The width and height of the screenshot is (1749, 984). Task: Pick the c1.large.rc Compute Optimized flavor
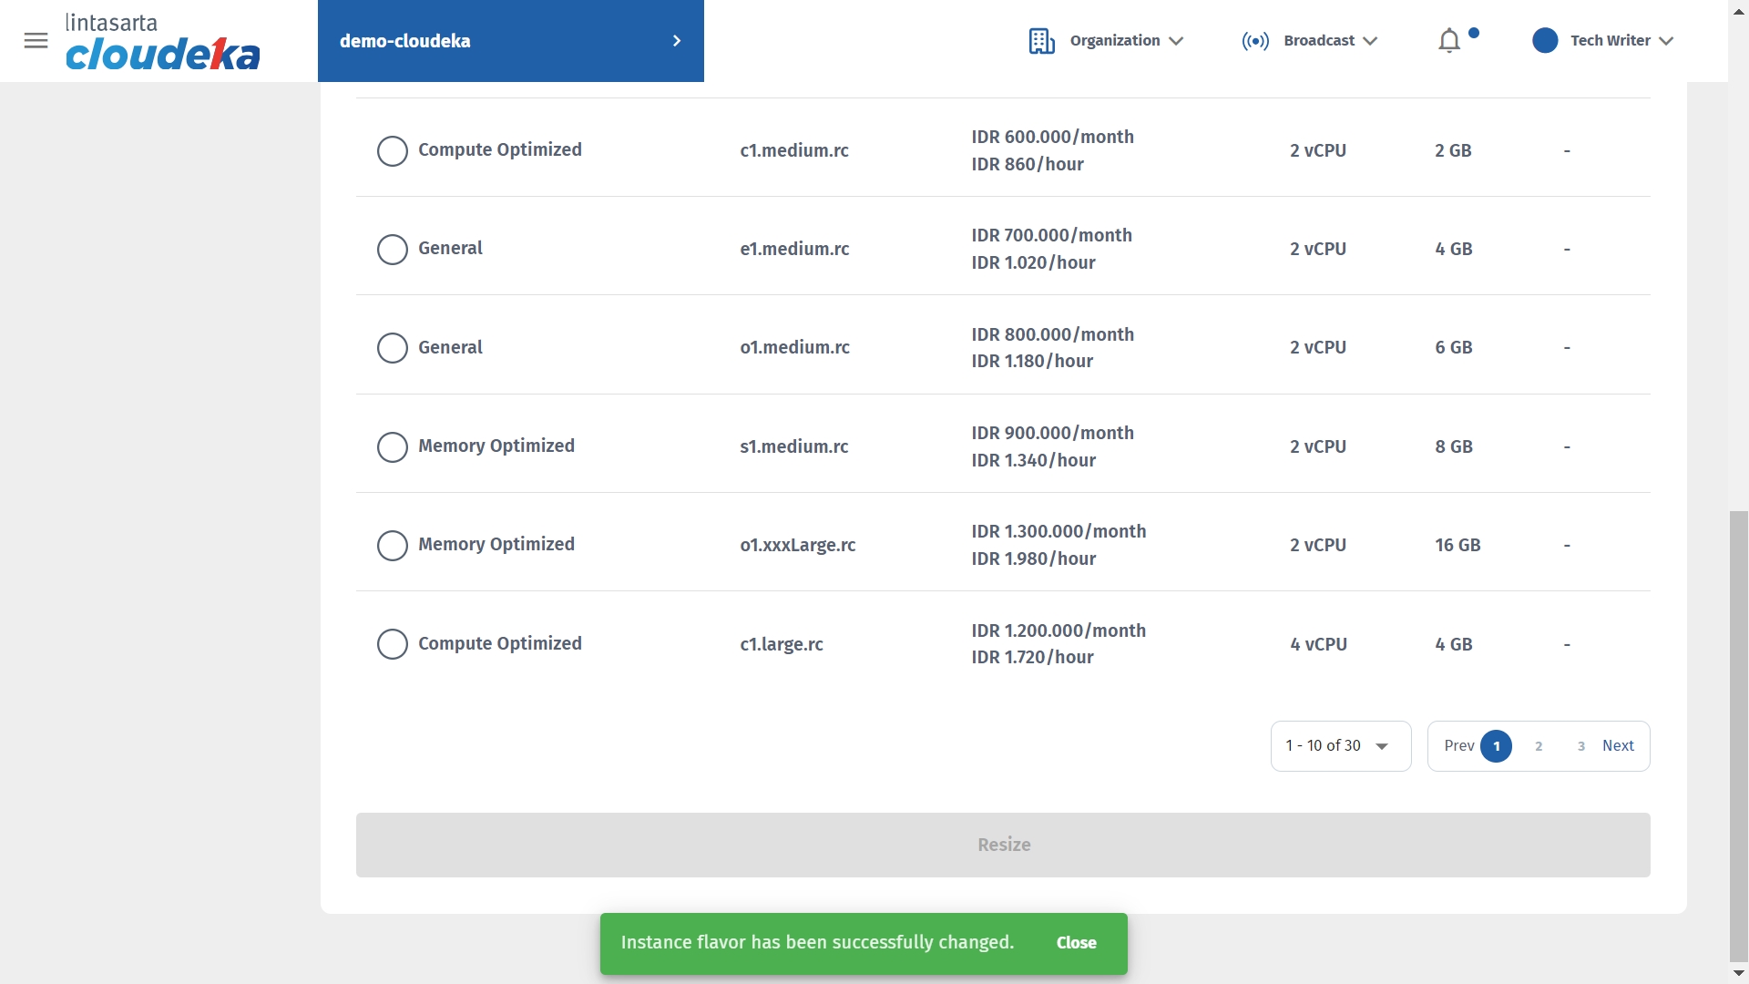tap(392, 644)
